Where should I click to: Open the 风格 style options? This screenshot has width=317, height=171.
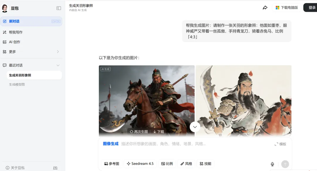pyautogui.click(x=186, y=164)
